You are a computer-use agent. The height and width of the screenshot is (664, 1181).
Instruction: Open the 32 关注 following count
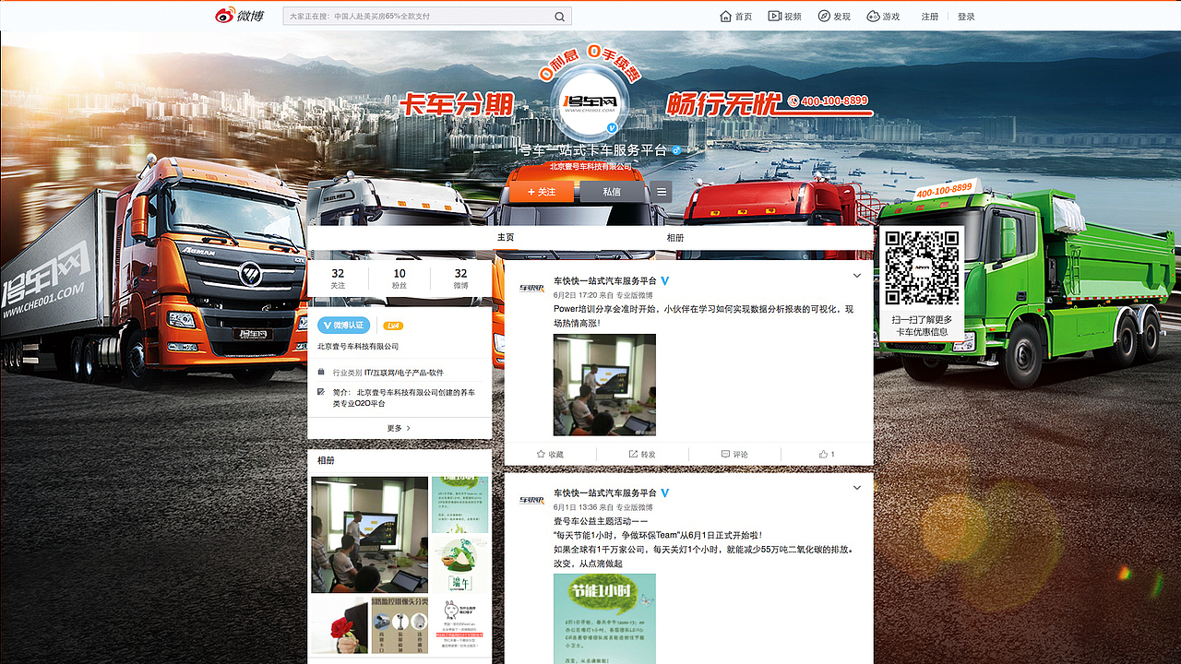pyautogui.click(x=338, y=279)
